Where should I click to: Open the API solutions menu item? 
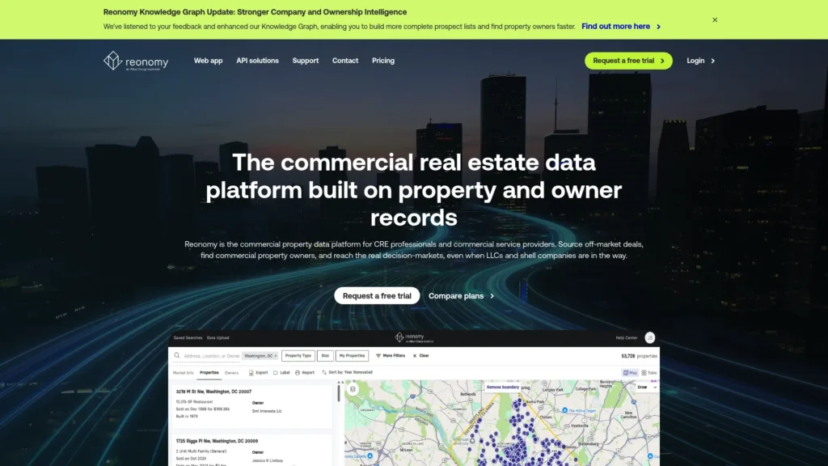tap(257, 61)
